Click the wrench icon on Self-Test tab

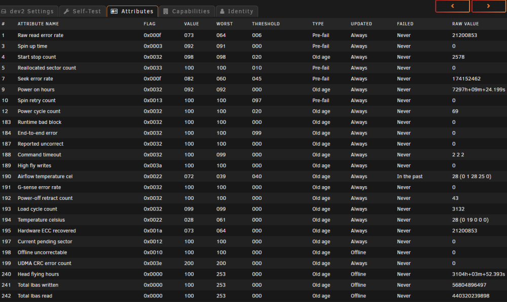click(x=66, y=11)
